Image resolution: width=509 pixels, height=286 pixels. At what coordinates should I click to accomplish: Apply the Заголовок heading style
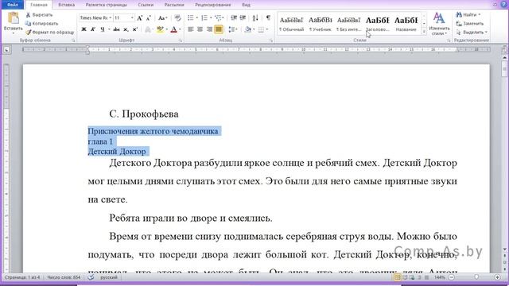click(x=377, y=24)
